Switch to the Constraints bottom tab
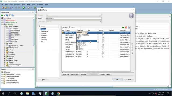 pos(75,74)
